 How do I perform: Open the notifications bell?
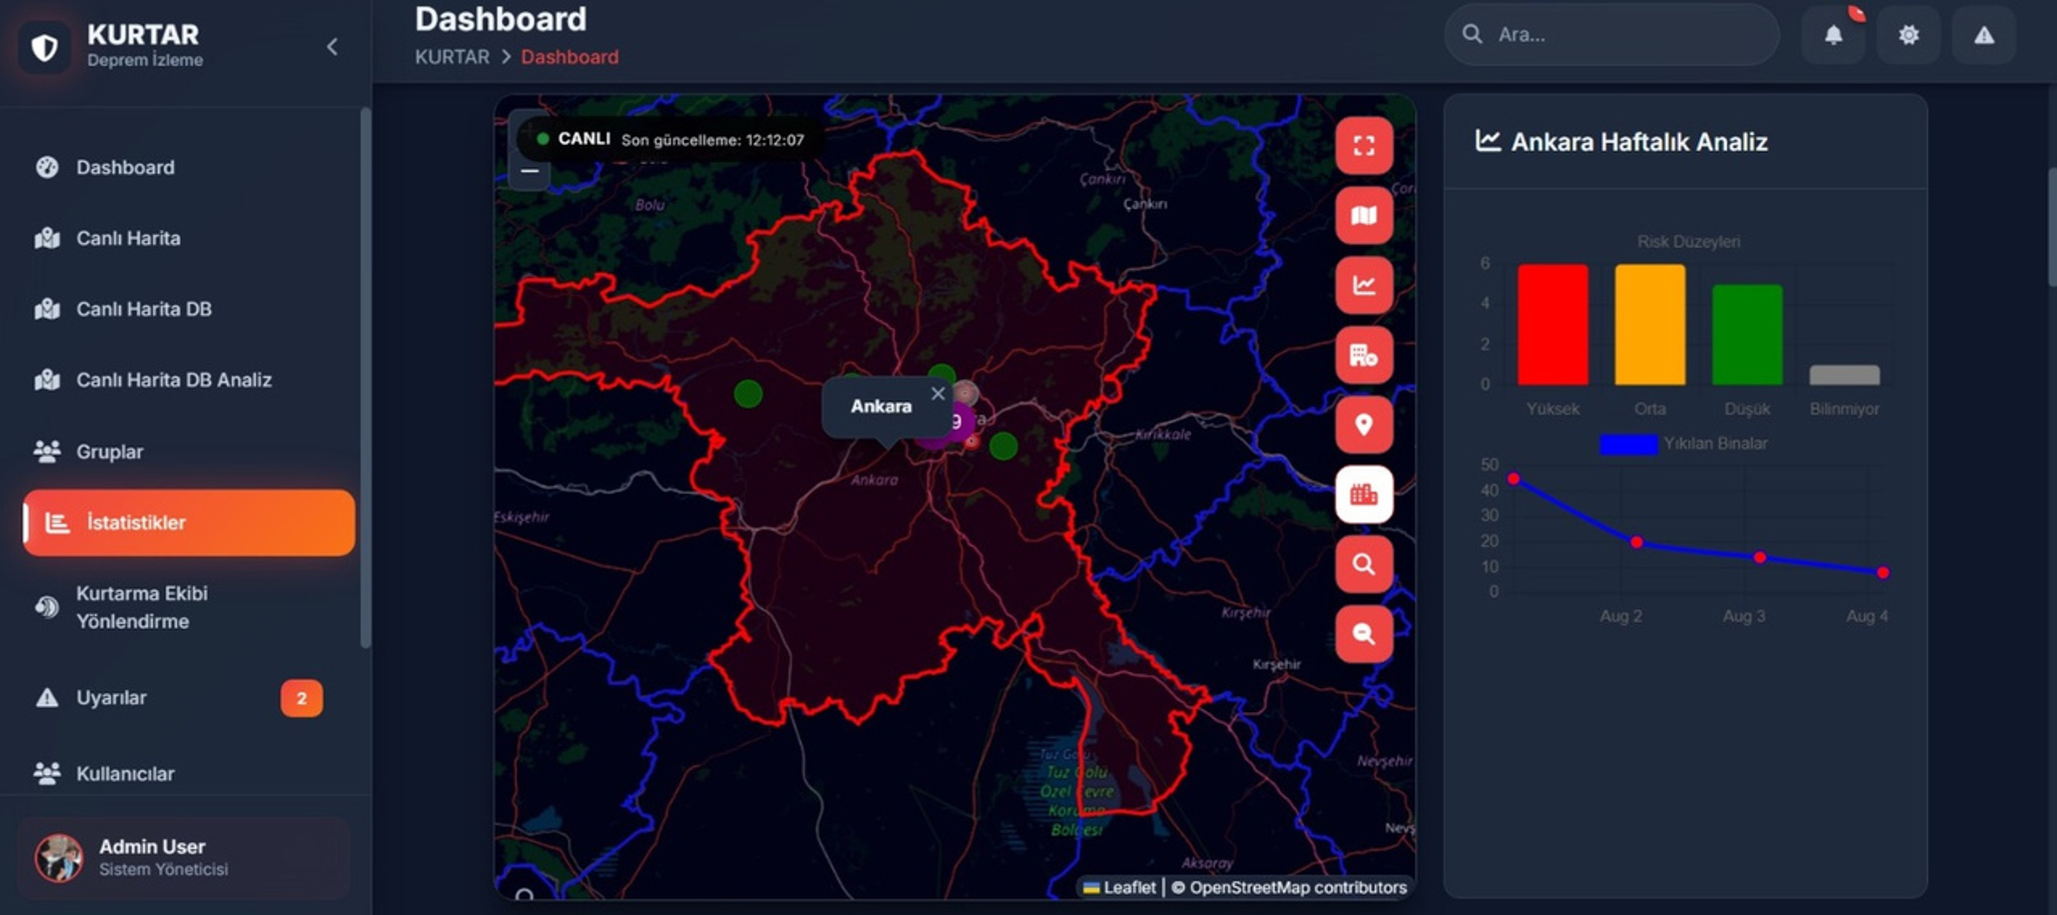1833,35
